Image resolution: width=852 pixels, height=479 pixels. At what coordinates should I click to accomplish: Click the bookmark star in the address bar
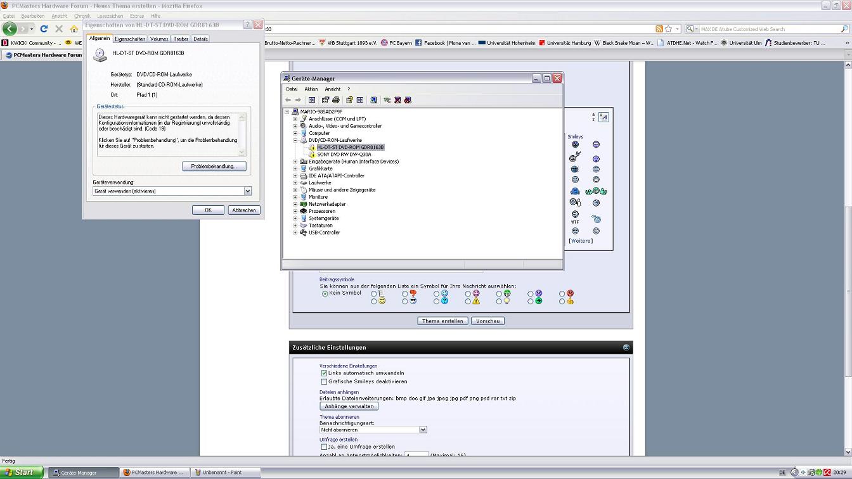[x=668, y=29]
